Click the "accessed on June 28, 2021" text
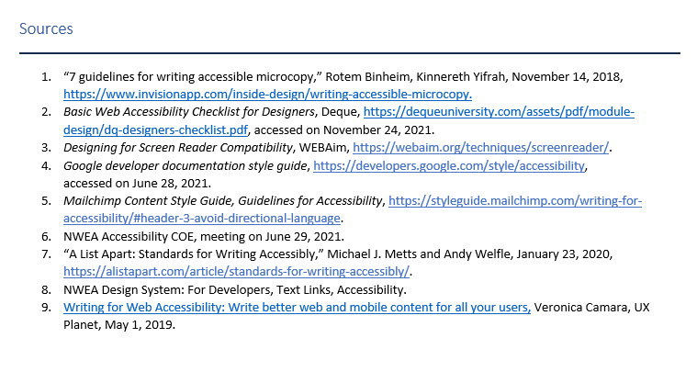 pyautogui.click(x=125, y=183)
